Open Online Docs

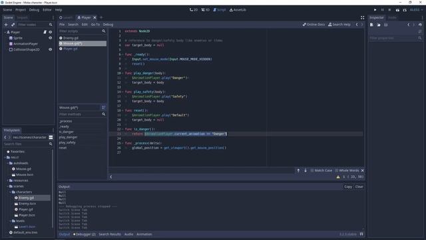point(314,25)
